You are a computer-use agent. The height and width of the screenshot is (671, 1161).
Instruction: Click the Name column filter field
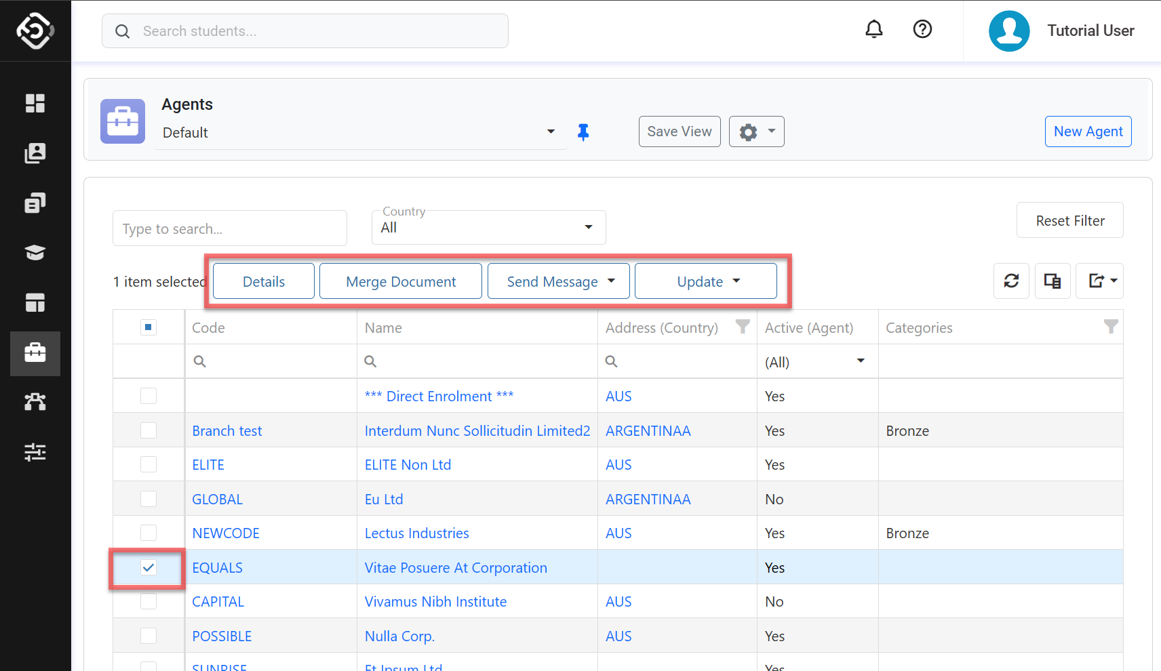(477, 361)
